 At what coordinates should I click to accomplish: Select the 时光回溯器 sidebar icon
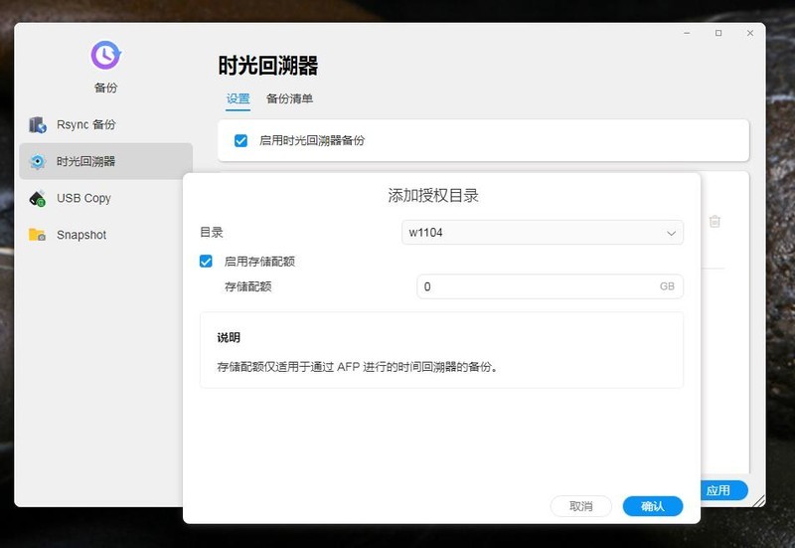38,161
